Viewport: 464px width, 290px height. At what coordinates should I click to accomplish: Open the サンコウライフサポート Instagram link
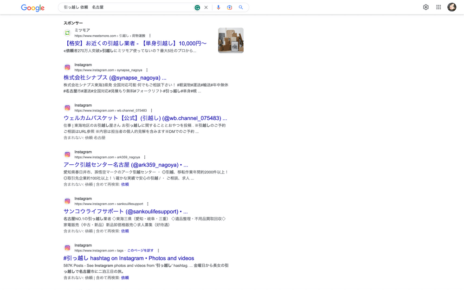click(125, 212)
